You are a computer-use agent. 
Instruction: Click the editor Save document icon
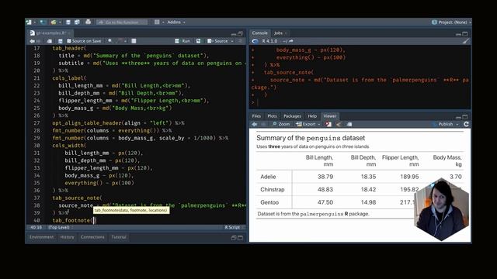point(61,41)
